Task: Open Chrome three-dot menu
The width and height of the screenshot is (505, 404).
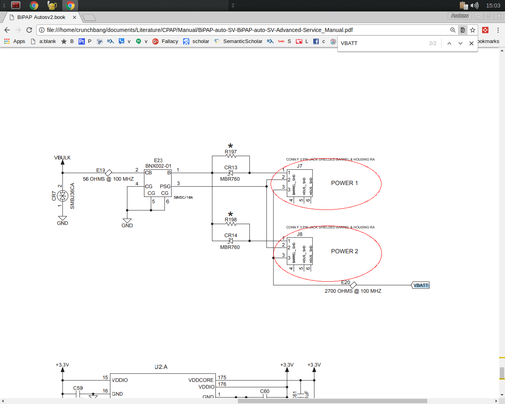Action: (x=498, y=30)
